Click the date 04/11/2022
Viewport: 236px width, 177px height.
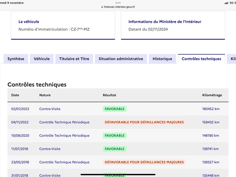[x=20, y=122]
